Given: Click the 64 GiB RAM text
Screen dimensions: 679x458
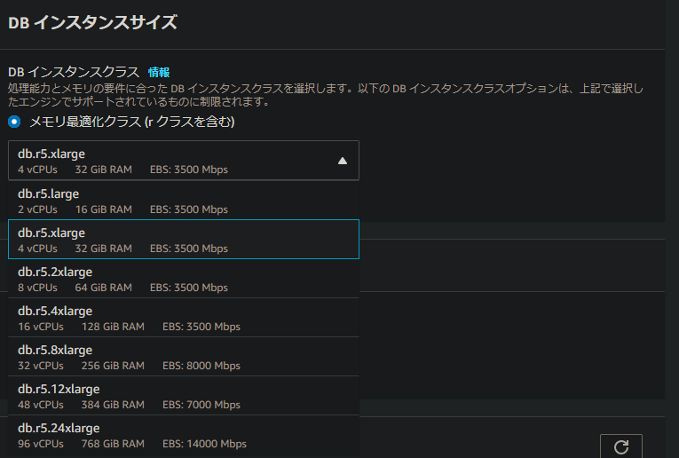Looking at the screenshot, I should [x=104, y=288].
